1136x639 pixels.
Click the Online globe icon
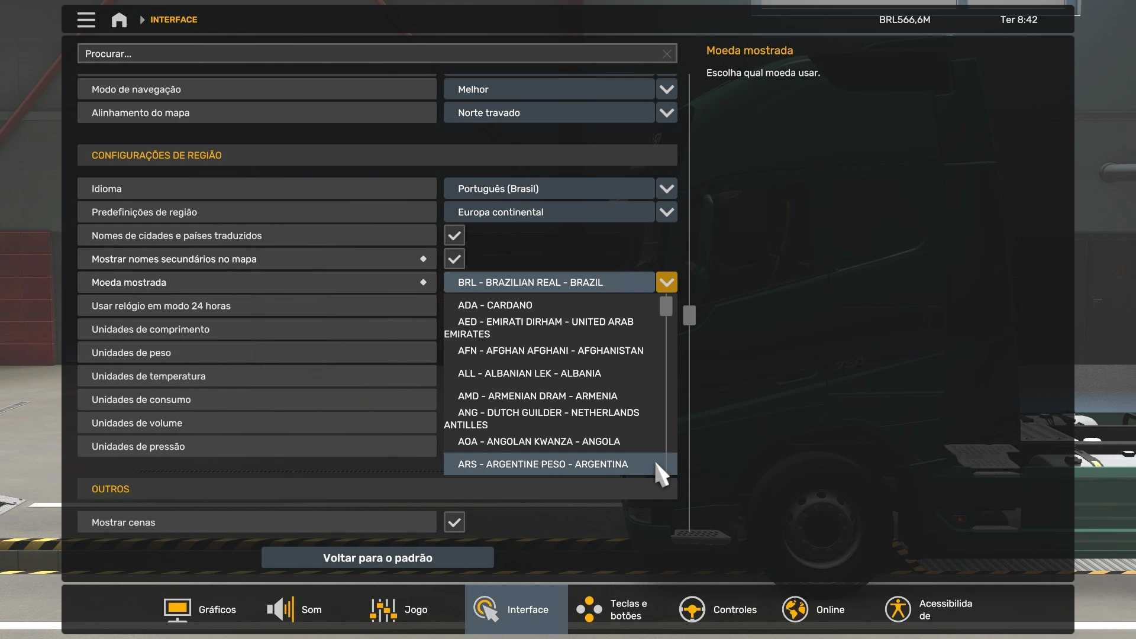coord(795,609)
